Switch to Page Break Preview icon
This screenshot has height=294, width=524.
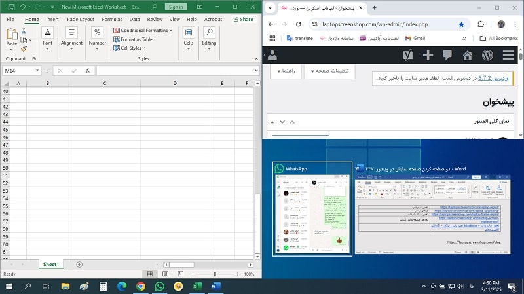pos(181,274)
